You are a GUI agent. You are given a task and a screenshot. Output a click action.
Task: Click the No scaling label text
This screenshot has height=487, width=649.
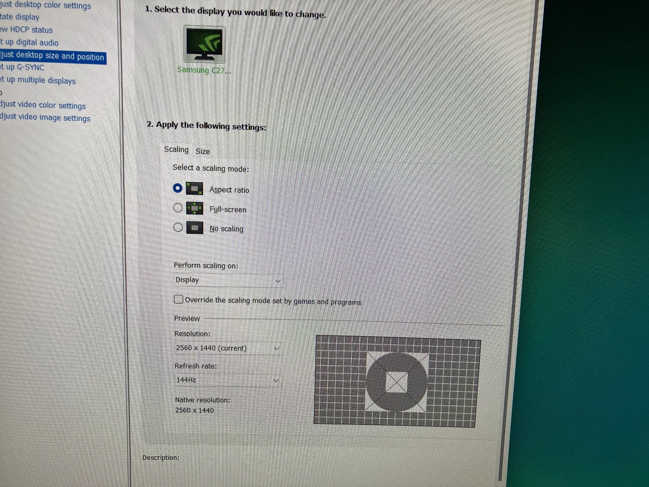227,229
